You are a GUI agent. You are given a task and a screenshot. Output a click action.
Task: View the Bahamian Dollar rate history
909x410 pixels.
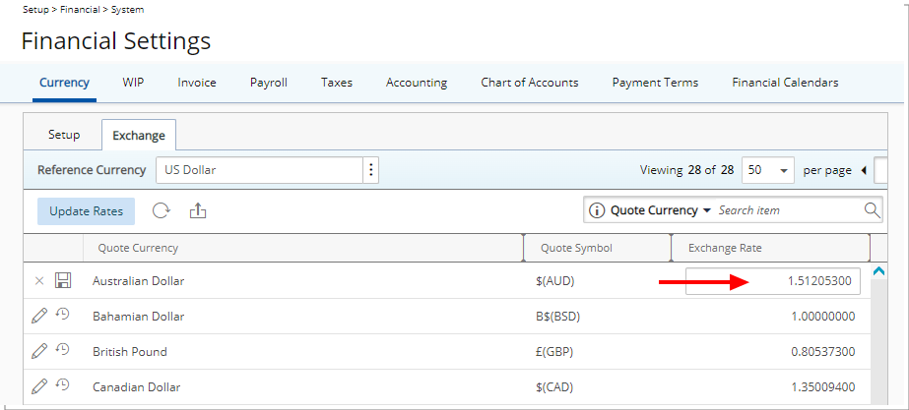62,315
